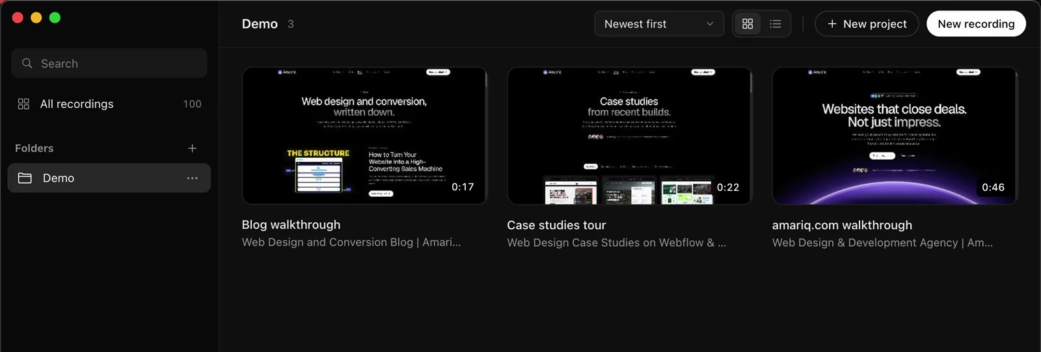This screenshot has height=352, width=1041.
Task: Click the Case studies tour title
Action: 556,225
